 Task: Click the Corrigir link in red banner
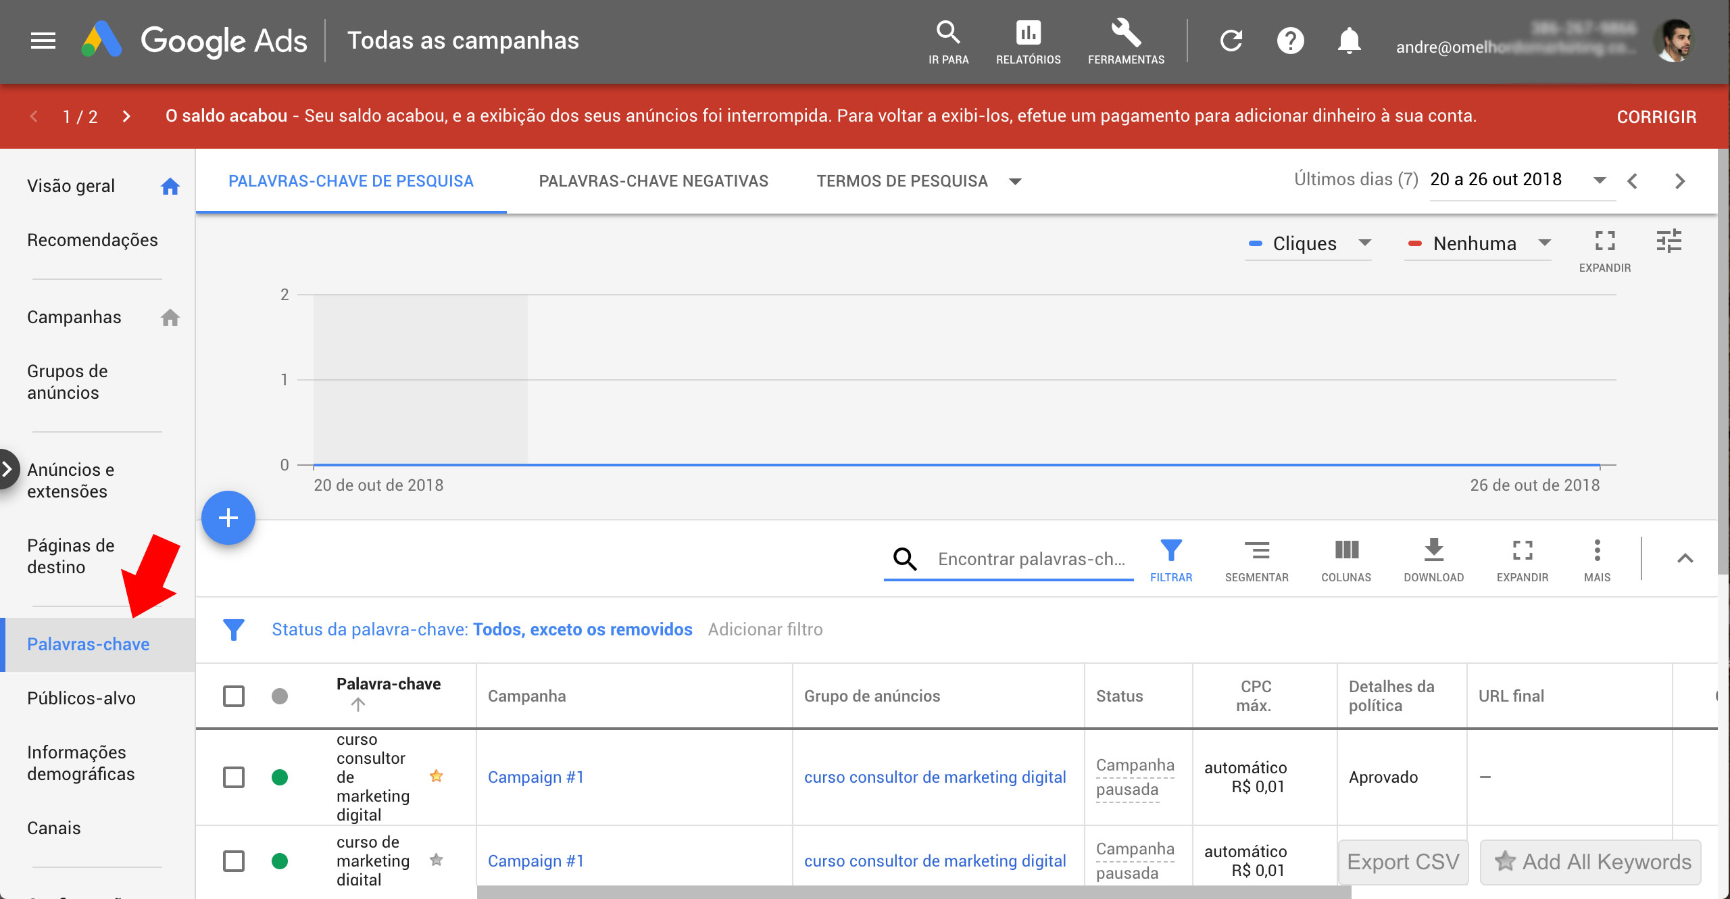(1656, 116)
